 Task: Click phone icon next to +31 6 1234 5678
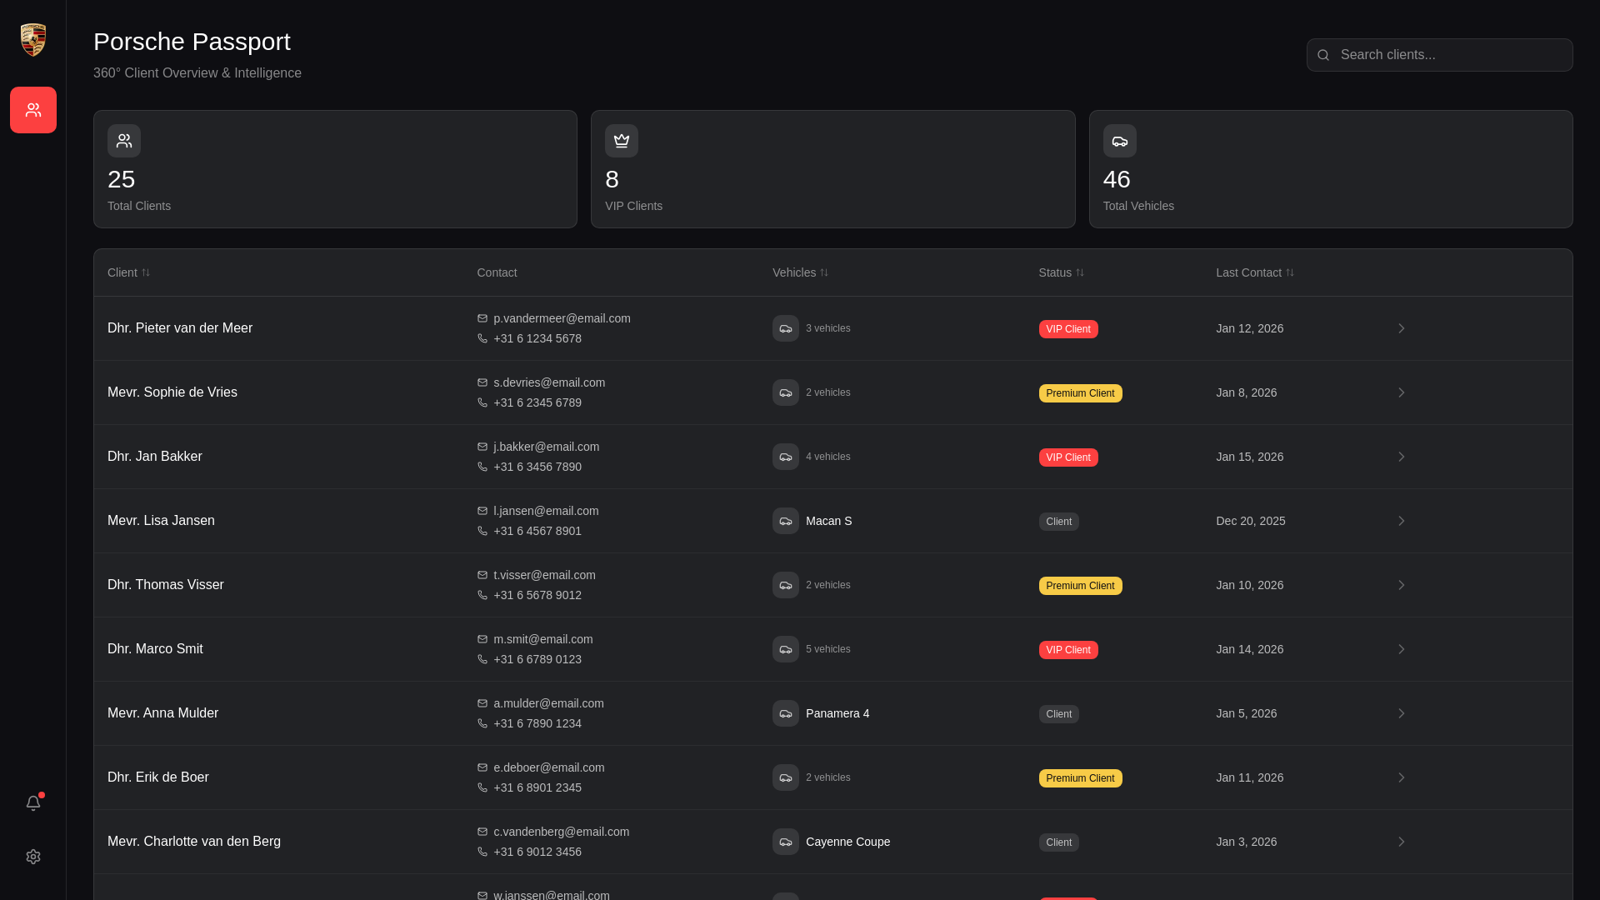point(482,338)
